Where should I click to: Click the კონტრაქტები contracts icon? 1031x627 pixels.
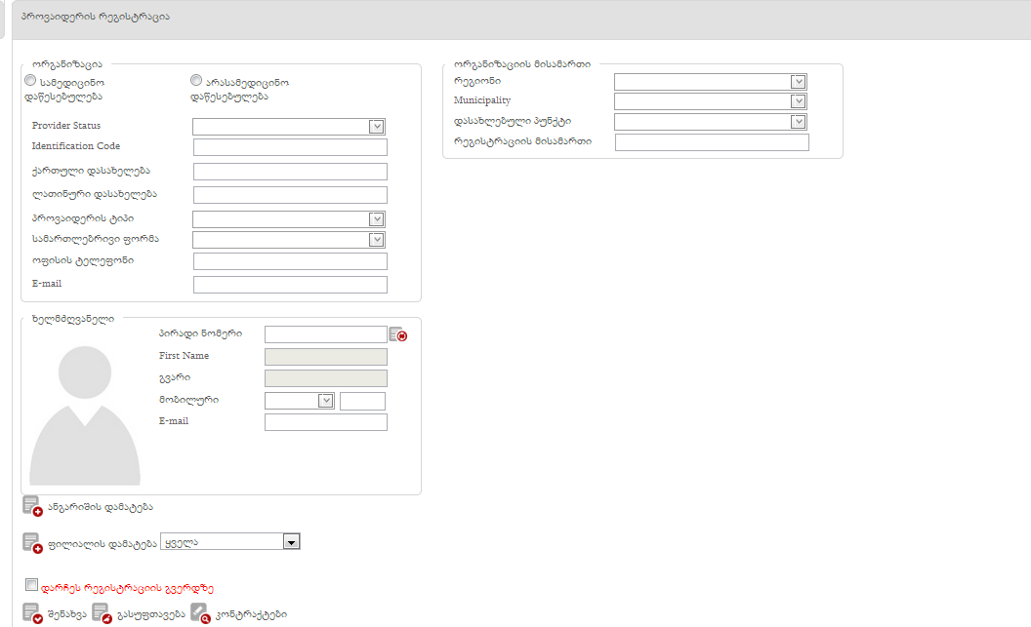tap(200, 613)
